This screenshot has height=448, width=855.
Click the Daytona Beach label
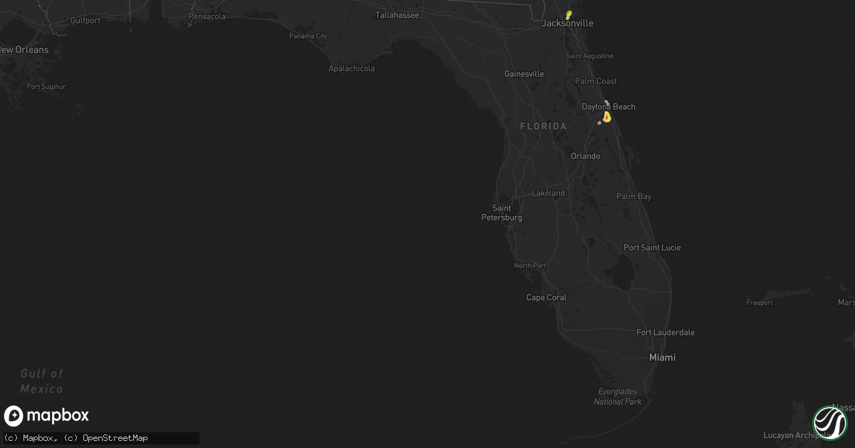pos(608,107)
